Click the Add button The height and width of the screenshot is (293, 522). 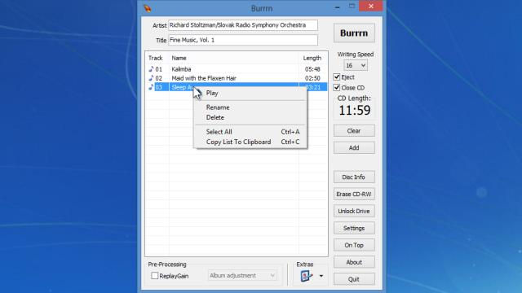[354, 147]
